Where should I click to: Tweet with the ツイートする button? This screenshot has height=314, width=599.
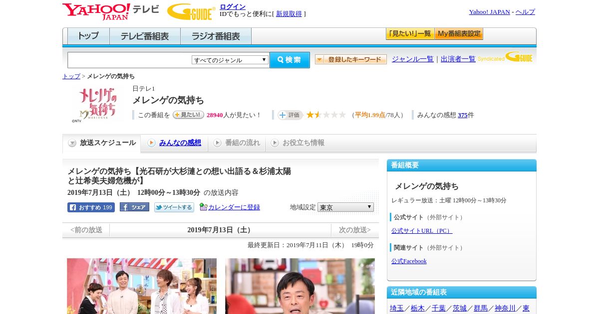(x=174, y=207)
